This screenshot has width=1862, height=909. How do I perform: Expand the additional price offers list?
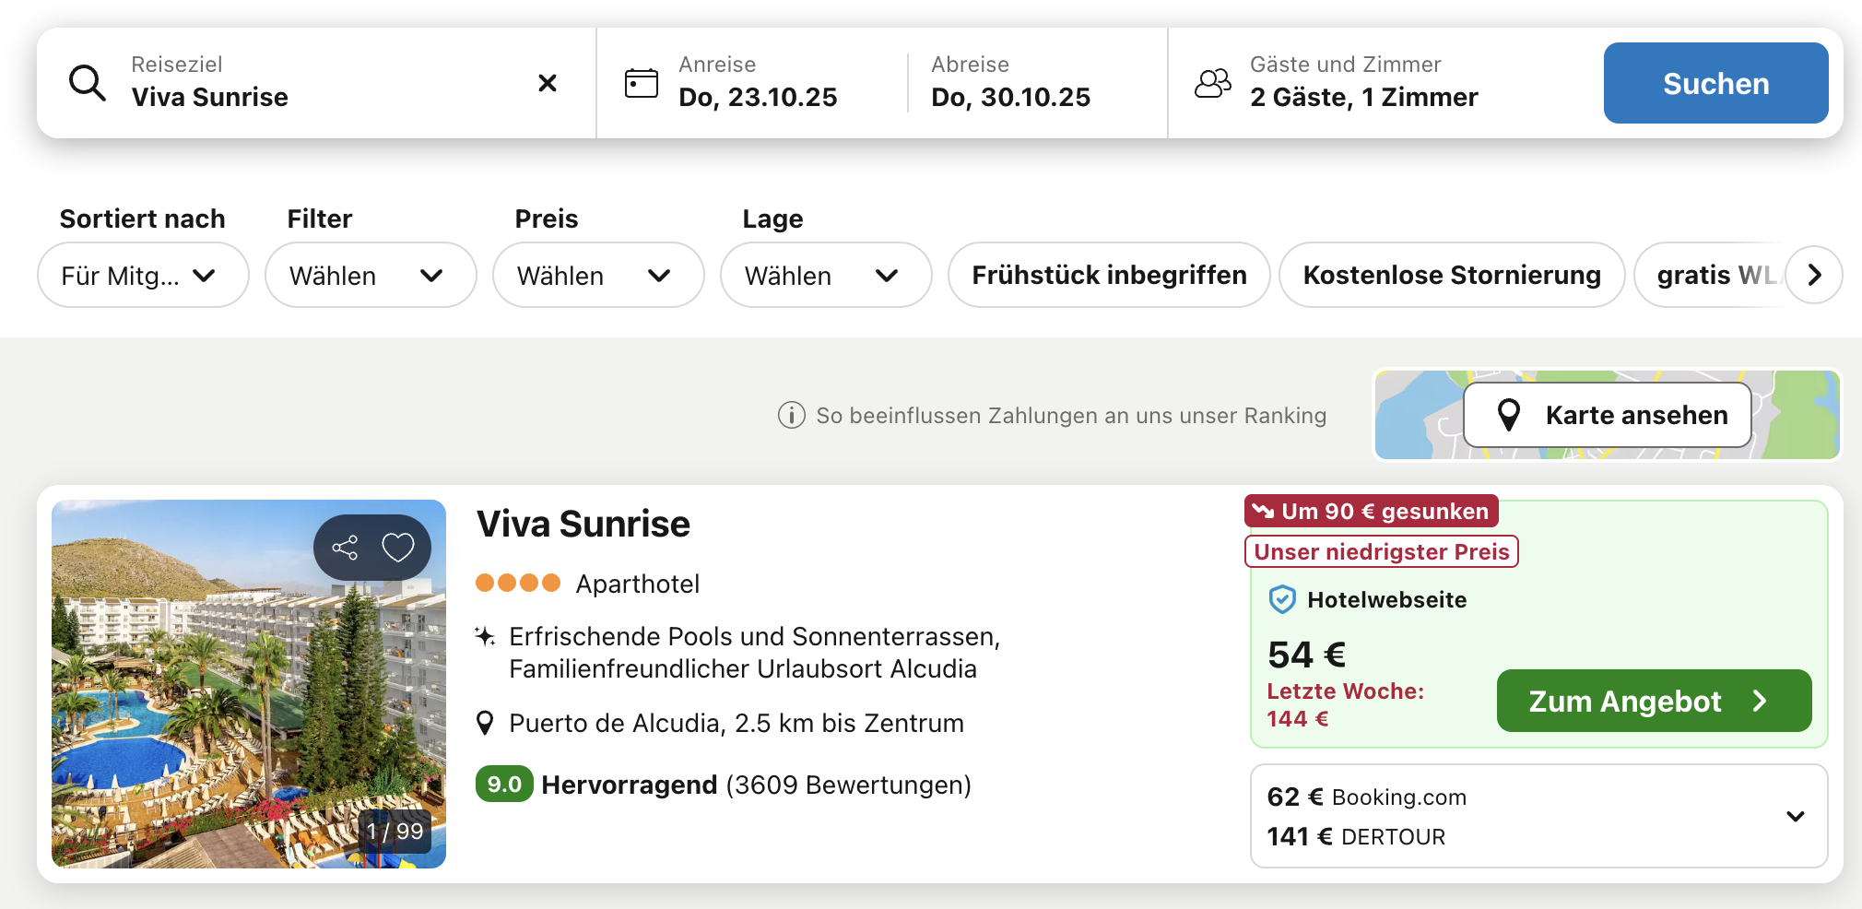coord(1795,816)
